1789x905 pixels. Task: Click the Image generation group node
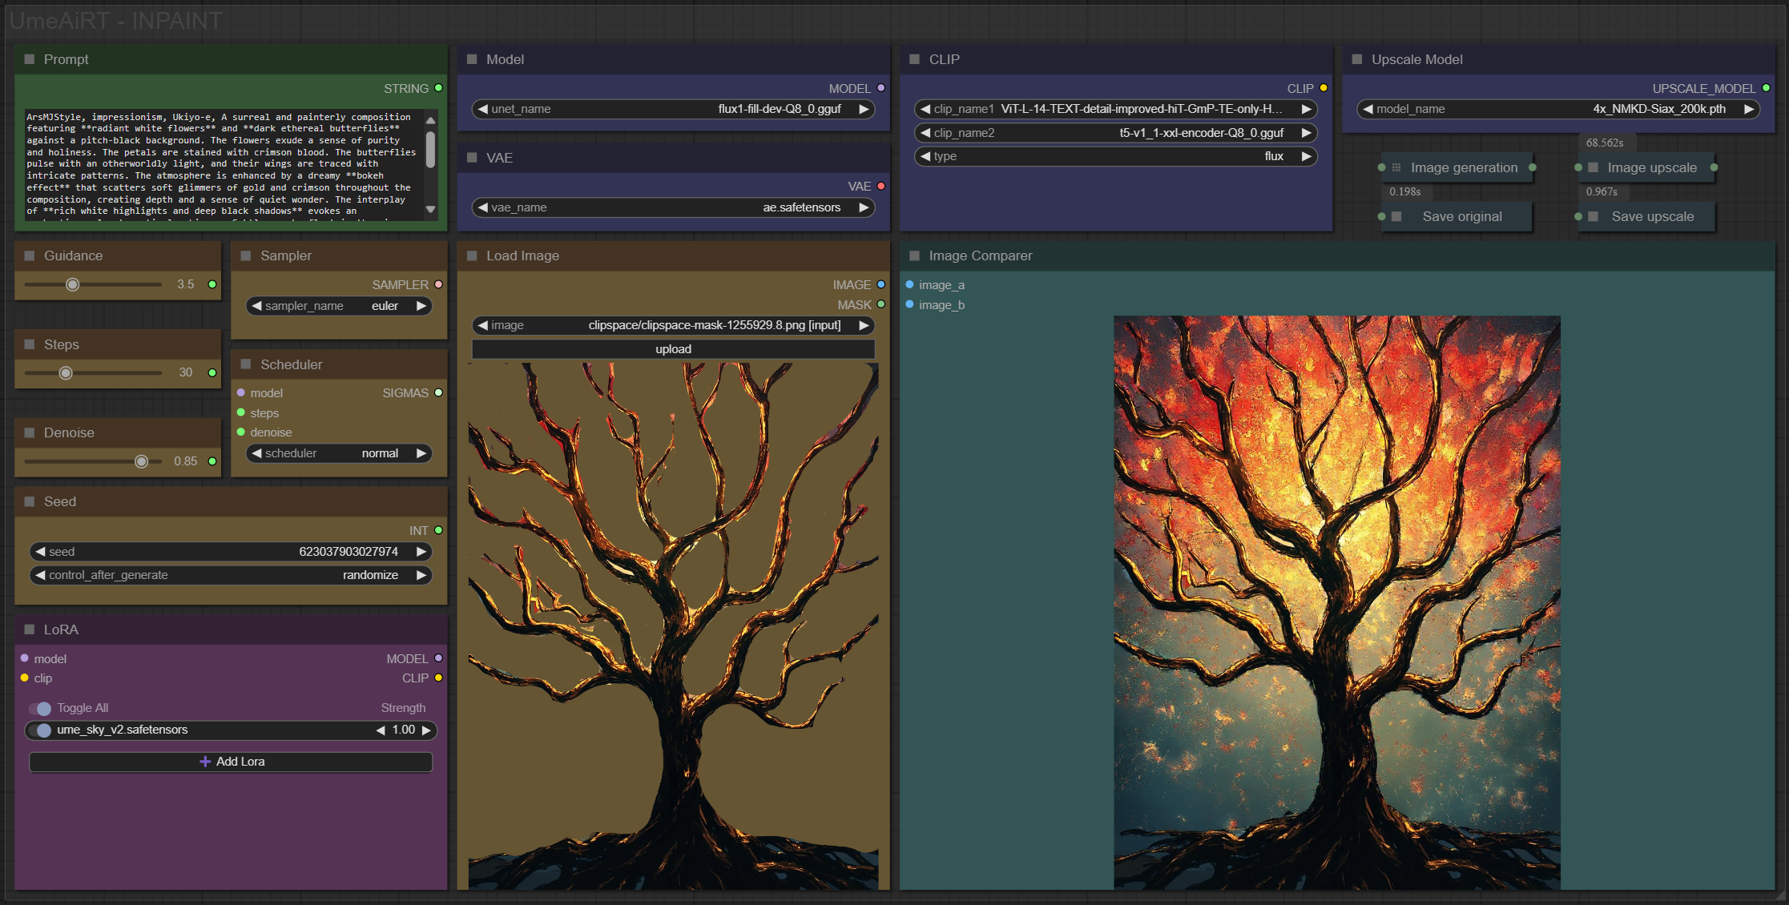[1463, 167]
